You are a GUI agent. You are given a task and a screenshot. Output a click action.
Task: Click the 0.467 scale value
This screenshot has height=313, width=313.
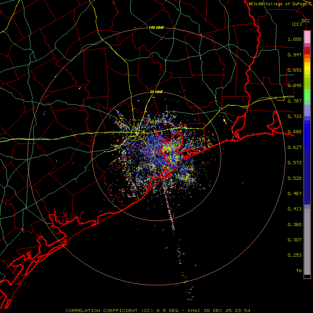coord(295,194)
